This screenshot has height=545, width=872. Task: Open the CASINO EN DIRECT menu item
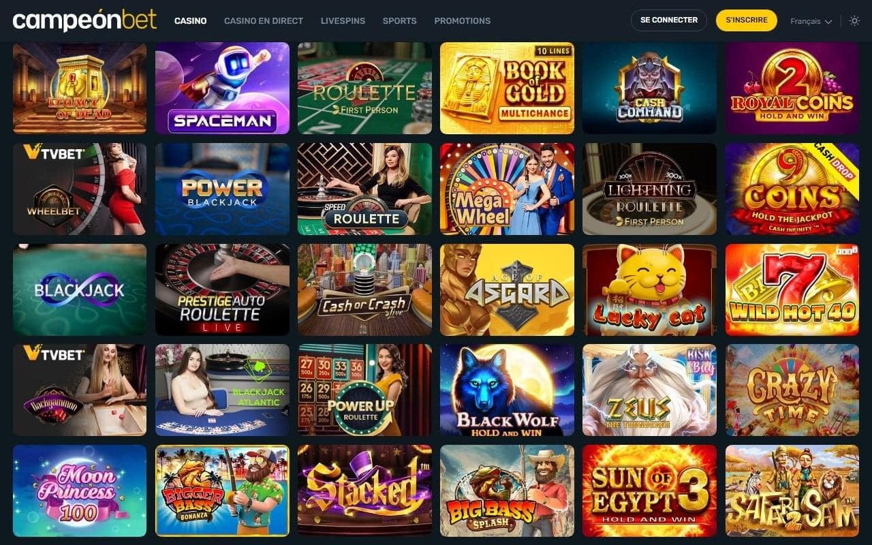click(264, 21)
